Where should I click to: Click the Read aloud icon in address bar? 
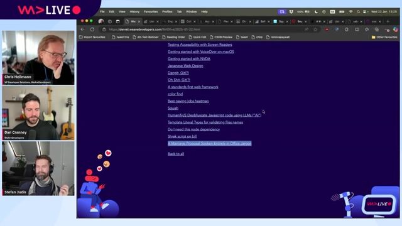(x=307, y=30)
